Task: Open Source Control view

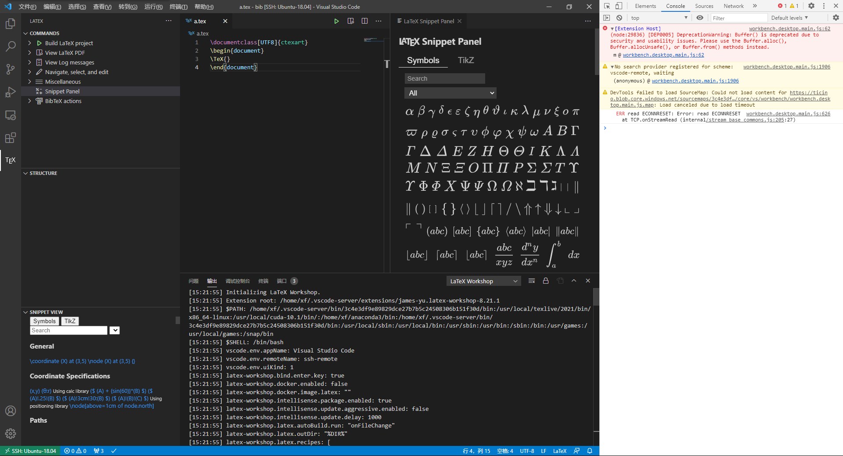Action: click(x=11, y=69)
